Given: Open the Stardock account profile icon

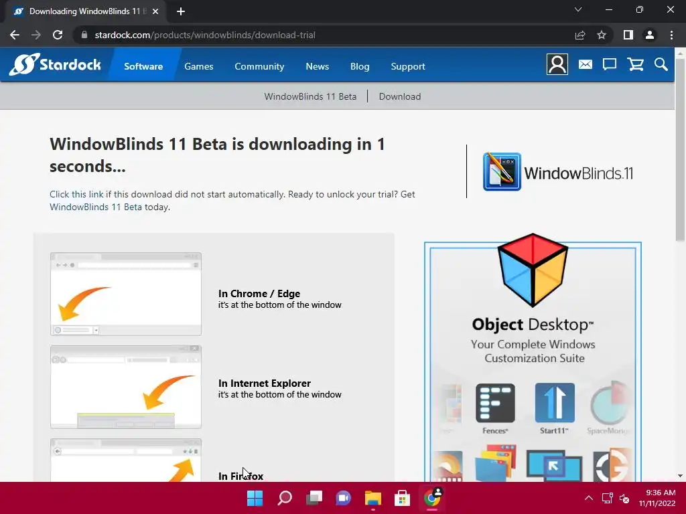Looking at the screenshot, I should pyautogui.click(x=557, y=65).
